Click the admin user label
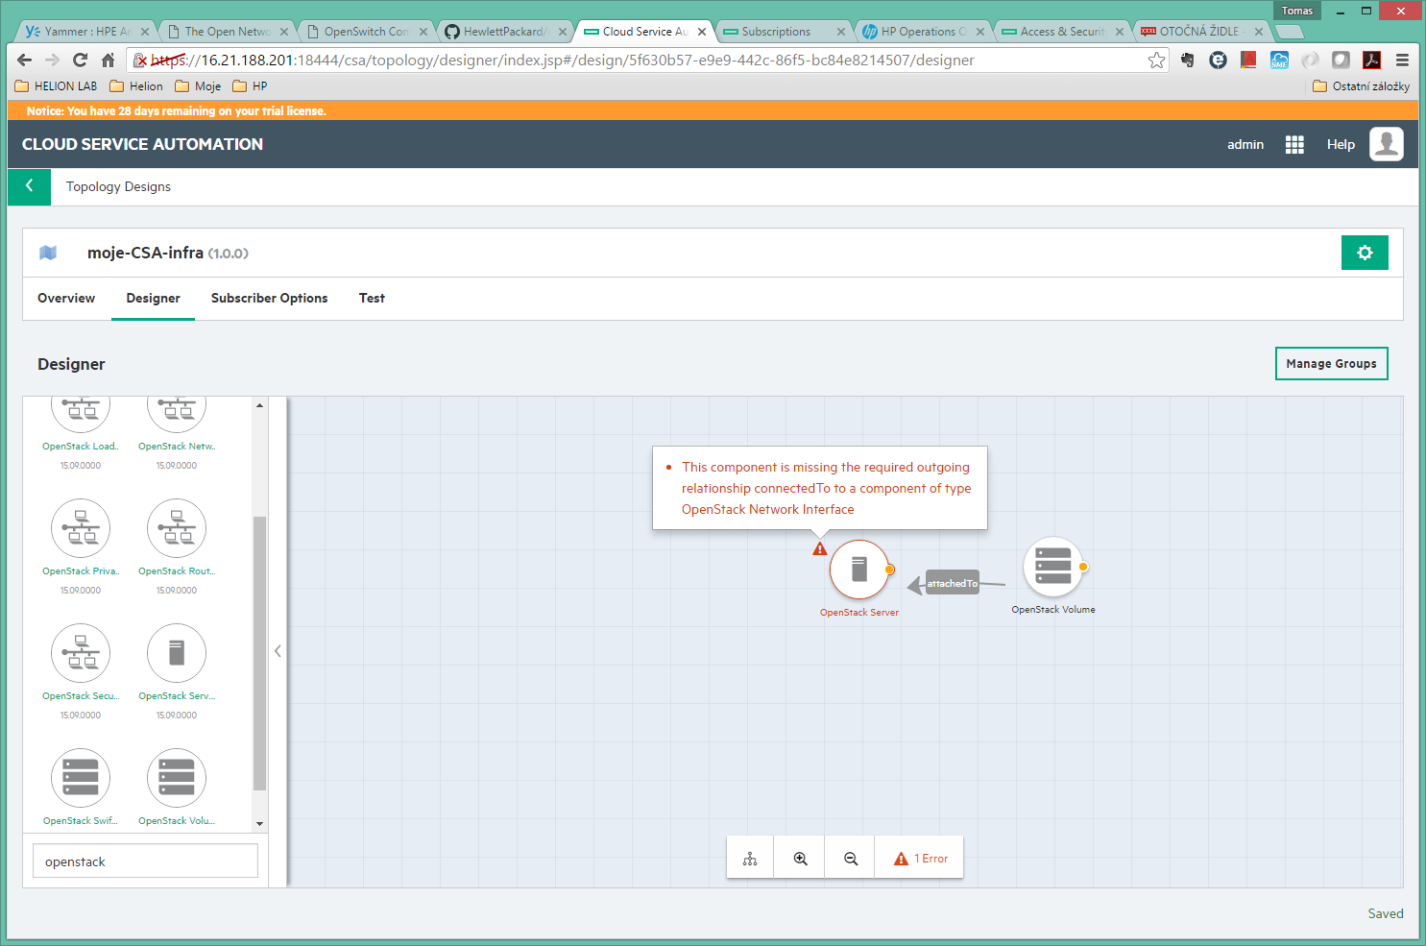The width and height of the screenshot is (1426, 946). coord(1245,144)
